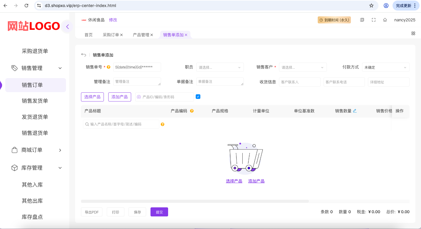Click the site info icon in address bar

[39, 6]
